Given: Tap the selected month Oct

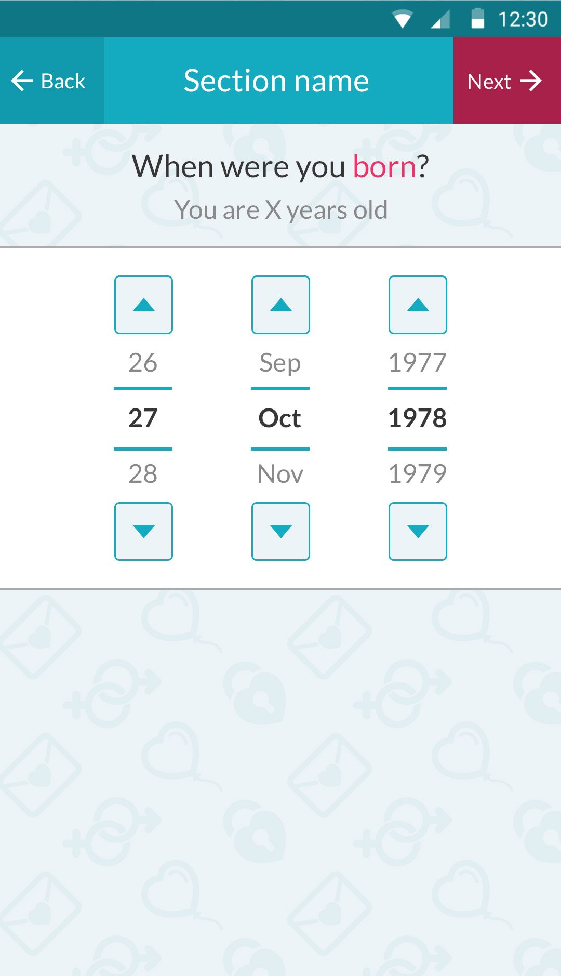Looking at the screenshot, I should (280, 418).
